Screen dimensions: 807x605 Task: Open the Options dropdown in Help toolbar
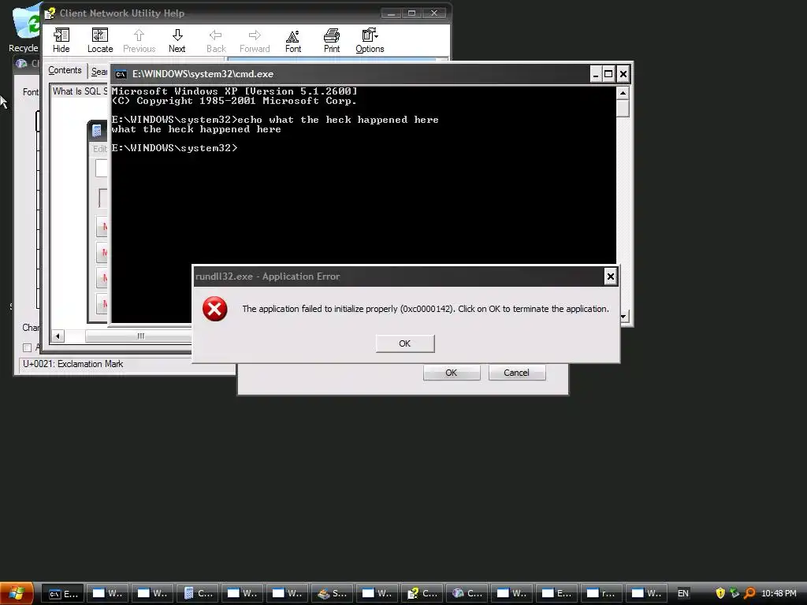[x=370, y=41]
